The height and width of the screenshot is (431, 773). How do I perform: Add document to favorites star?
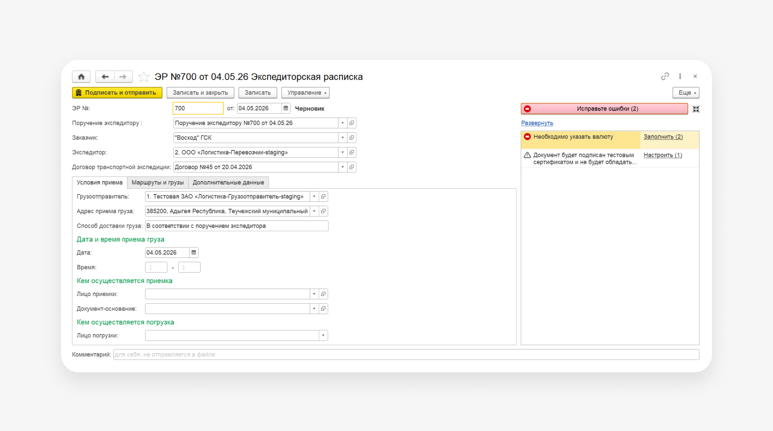tap(143, 77)
